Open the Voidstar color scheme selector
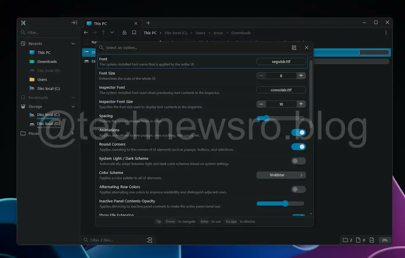Image resolution: width=405 pixels, height=258 pixels. tap(281, 175)
